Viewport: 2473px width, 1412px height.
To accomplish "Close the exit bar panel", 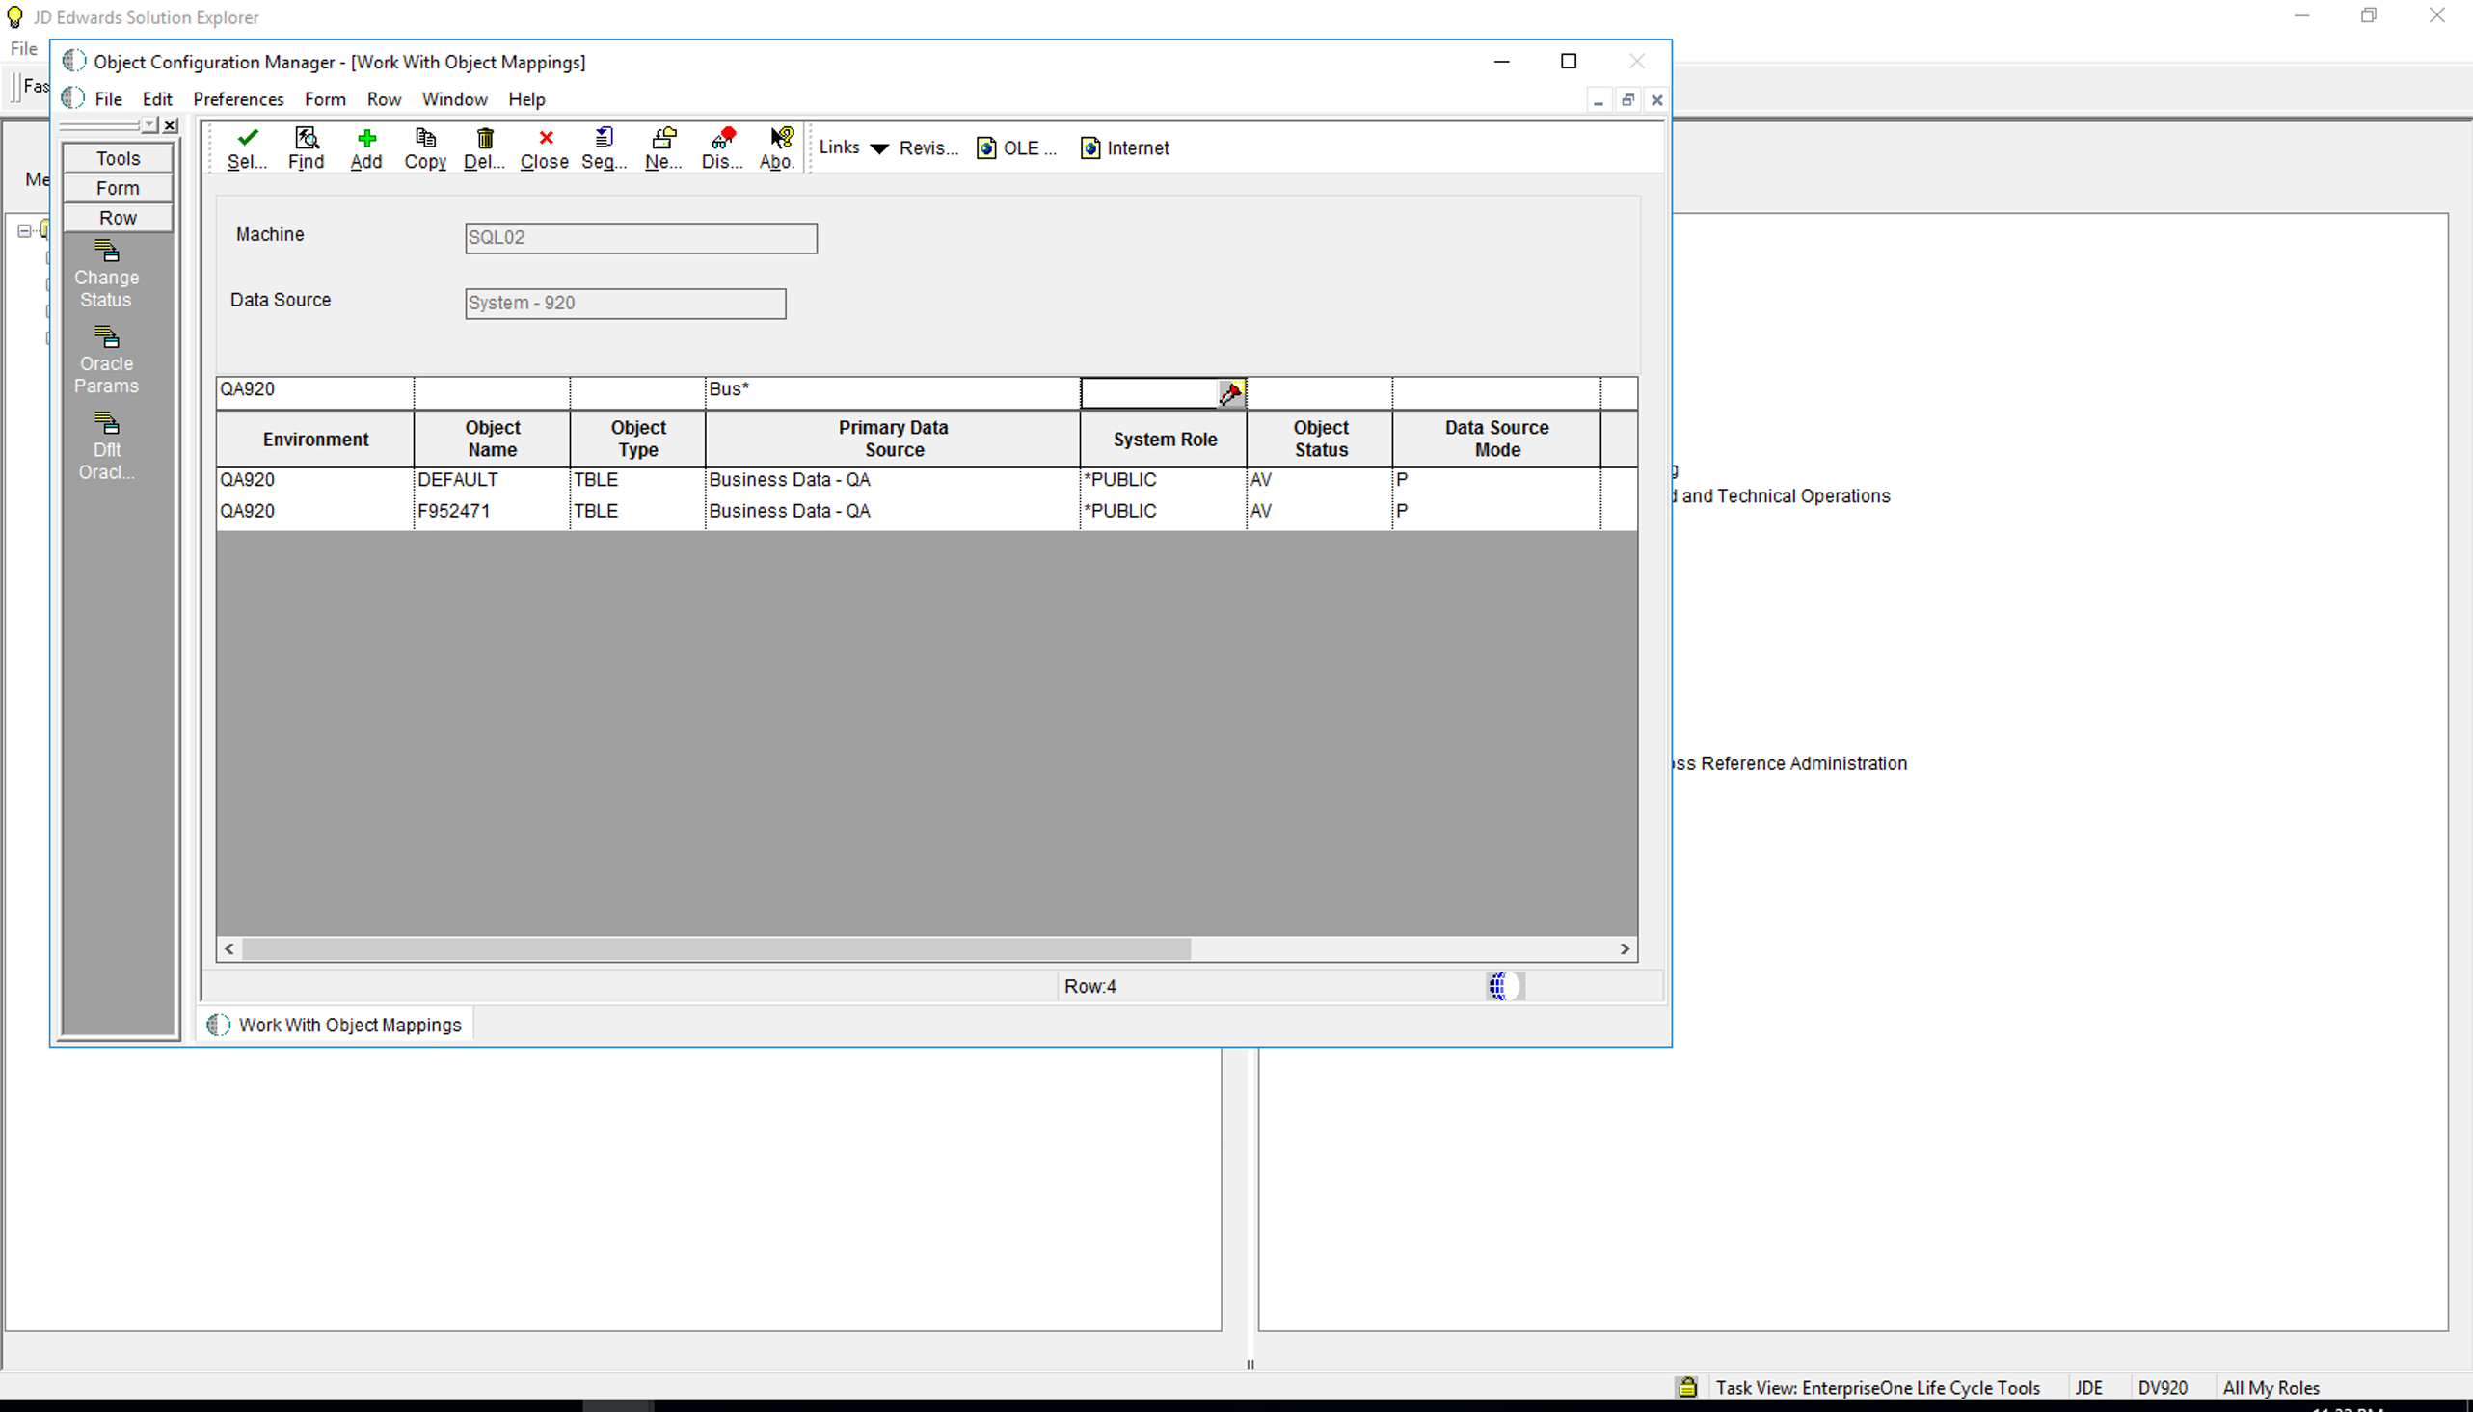I will click(171, 125).
